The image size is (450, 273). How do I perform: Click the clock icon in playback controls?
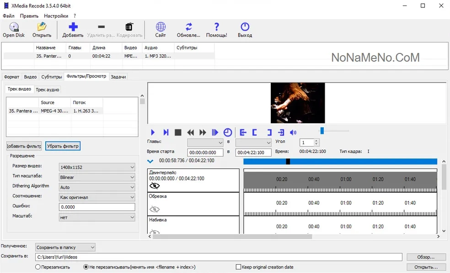click(x=228, y=132)
